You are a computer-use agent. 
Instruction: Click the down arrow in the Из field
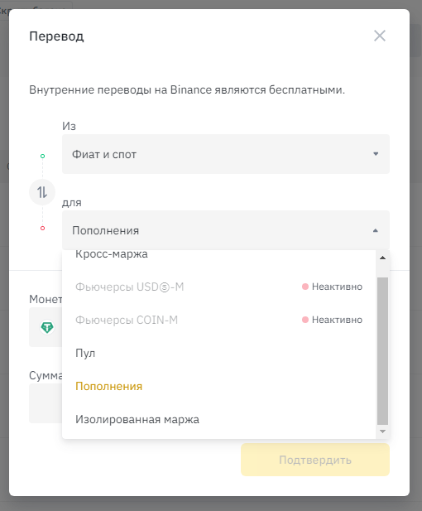click(x=376, y=154)
